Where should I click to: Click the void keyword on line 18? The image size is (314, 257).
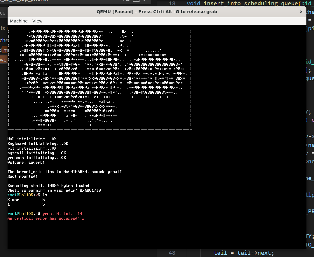pos(194,4)
